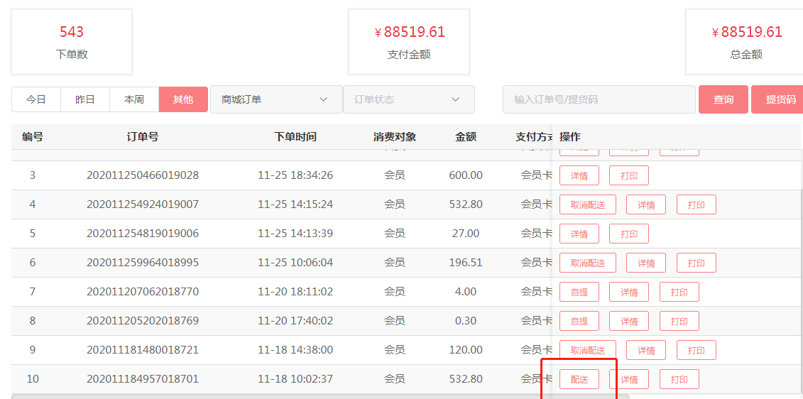
Task: Click the 消费对象 column header
Action: [x=394, y=137]
